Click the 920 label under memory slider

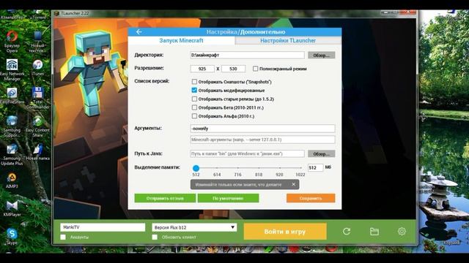click(x=279, y=175)
